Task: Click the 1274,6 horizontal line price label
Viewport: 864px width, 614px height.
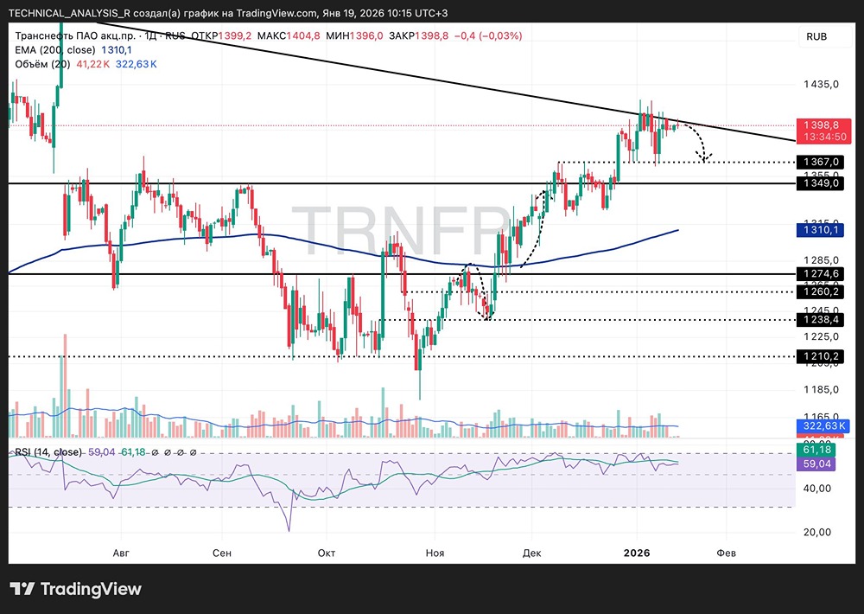Action: pyautogui.click(x=821, y=273)
